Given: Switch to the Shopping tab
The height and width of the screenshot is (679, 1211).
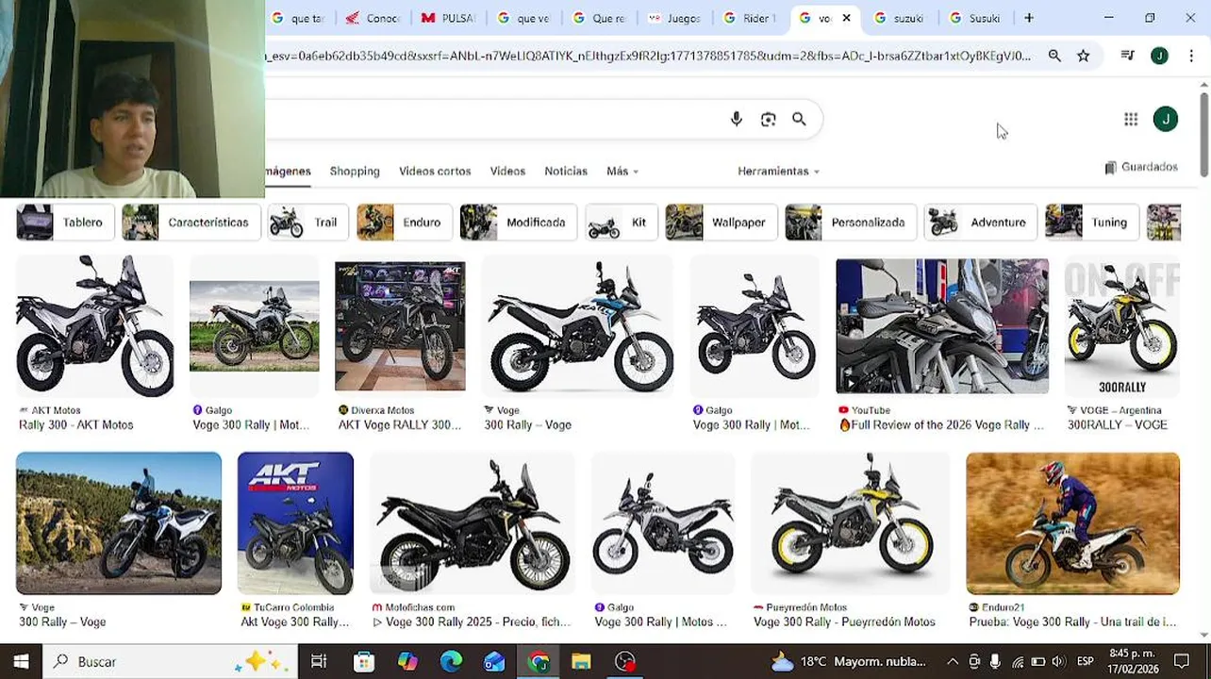Looking at the screenshot, I should pos(355,171).
